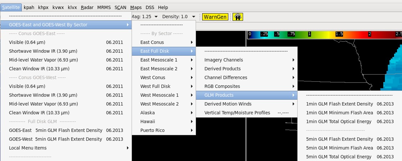Click the color bar legend scale
Viewport: 402px width, 161px height.
coord(325,35)
